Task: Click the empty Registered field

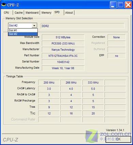Action: pyautogui.click(x=116, y=44)
